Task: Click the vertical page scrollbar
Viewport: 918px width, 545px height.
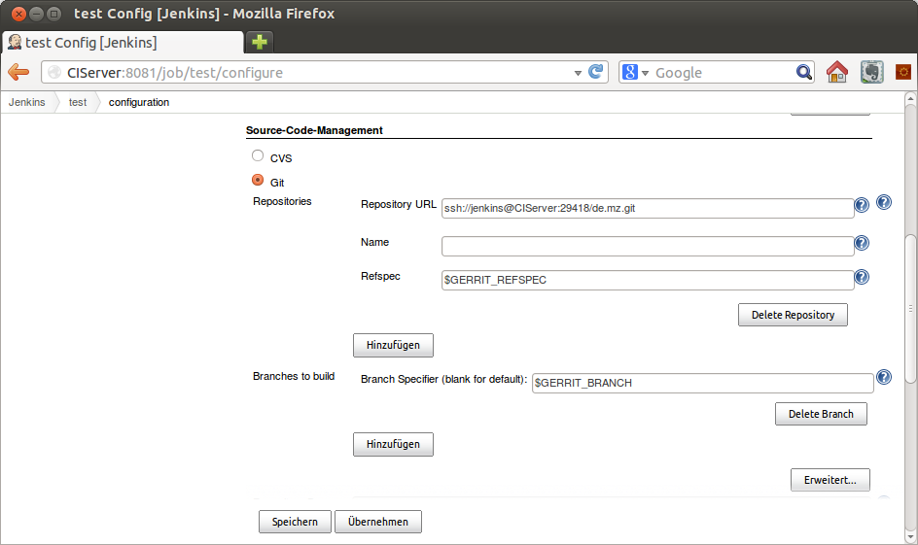Action: pyautogui.click(x=910, y=309)
